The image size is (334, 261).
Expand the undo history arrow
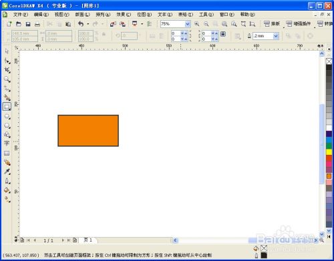click(x=88, y=24)
